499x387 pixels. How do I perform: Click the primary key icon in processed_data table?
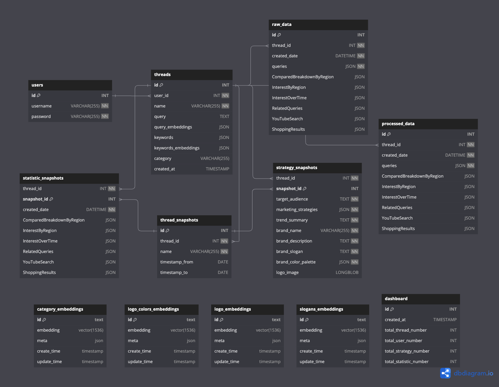[389, 134]
